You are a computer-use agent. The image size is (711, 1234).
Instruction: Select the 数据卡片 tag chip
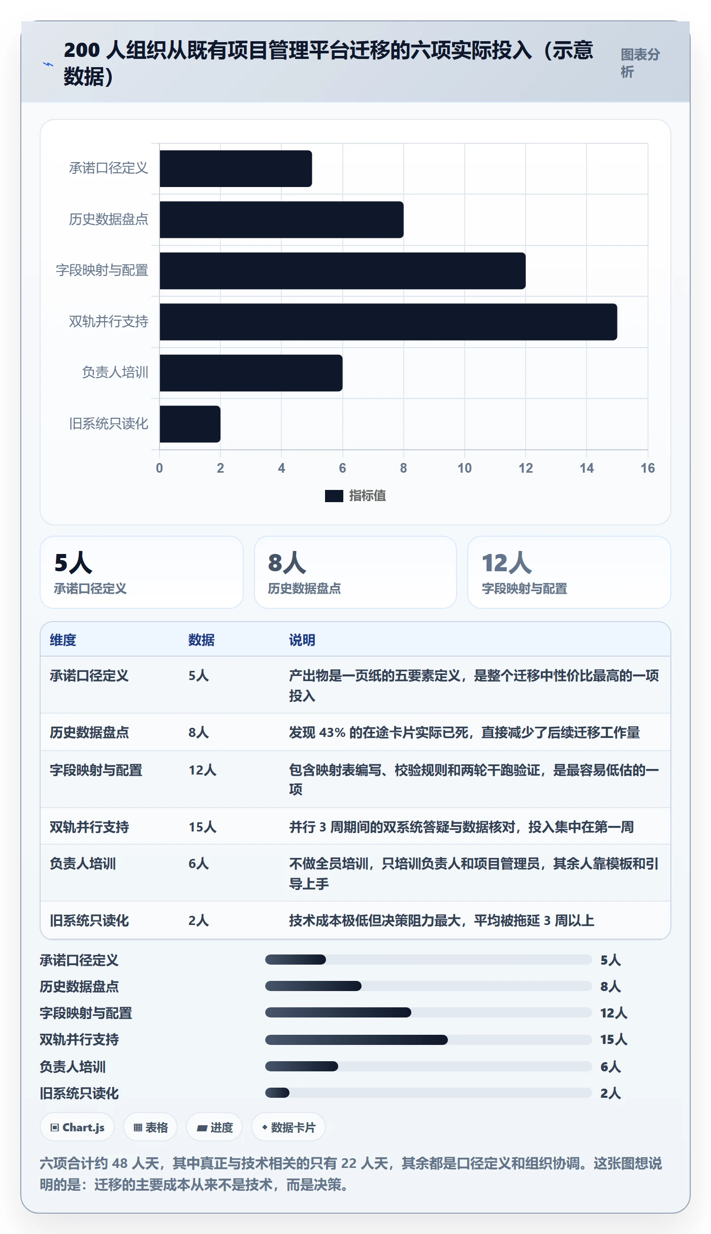tap(288, 1127)
